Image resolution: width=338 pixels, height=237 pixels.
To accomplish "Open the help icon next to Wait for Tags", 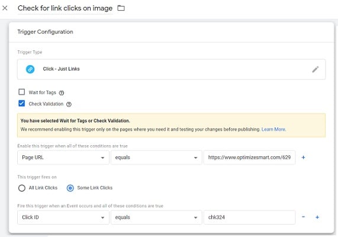I will (62, 93).
